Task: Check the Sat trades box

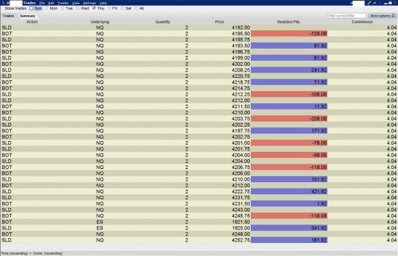Action: coord(122,8)
